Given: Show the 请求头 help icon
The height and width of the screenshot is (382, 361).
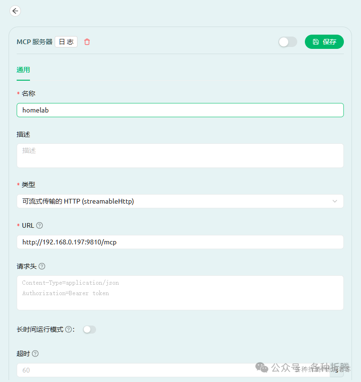Looking at the screenshot, I should [42, 266].
